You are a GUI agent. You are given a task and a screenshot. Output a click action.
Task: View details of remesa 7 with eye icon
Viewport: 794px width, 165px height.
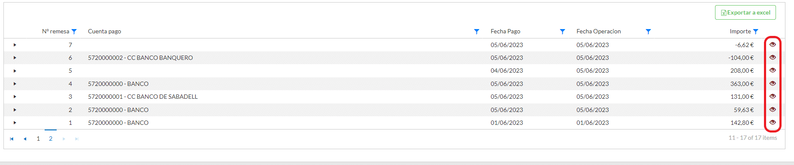tap(773, 44)
